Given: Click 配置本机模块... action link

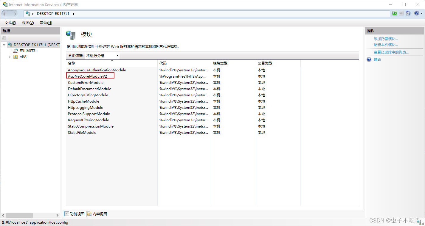Looking at the screenshot, I should [386, 45].
